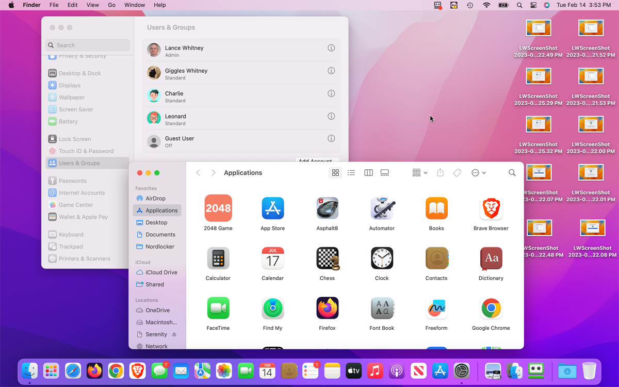The height and width of the screenshot is (387, 619).
Task: Expand the group-by dropdown in Finder toolbar
Action: (419, 173)
